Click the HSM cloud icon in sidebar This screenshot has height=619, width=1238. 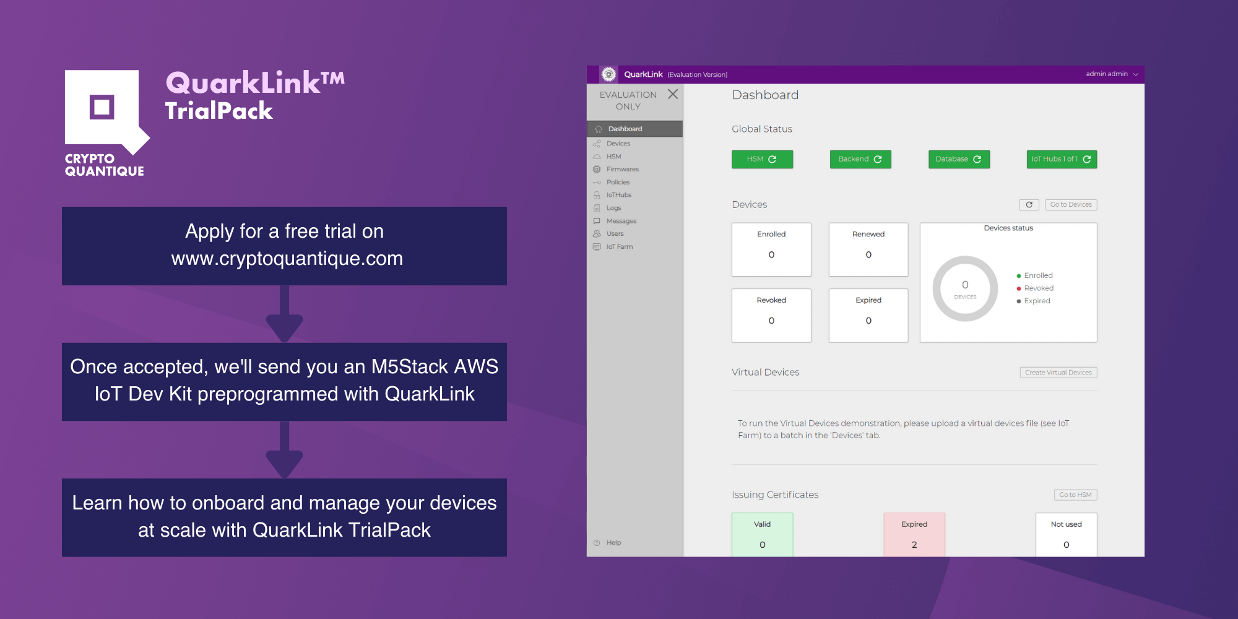[x=597, y=157]
